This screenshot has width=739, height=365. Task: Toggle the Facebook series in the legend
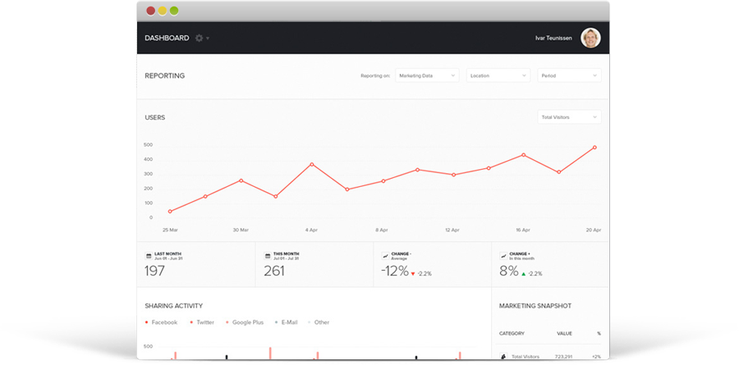tap(162, 322)
